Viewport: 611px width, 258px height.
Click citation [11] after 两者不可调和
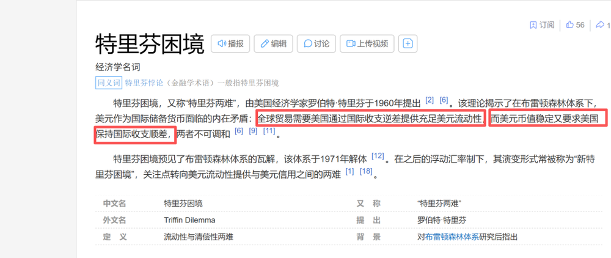point(269,131)
